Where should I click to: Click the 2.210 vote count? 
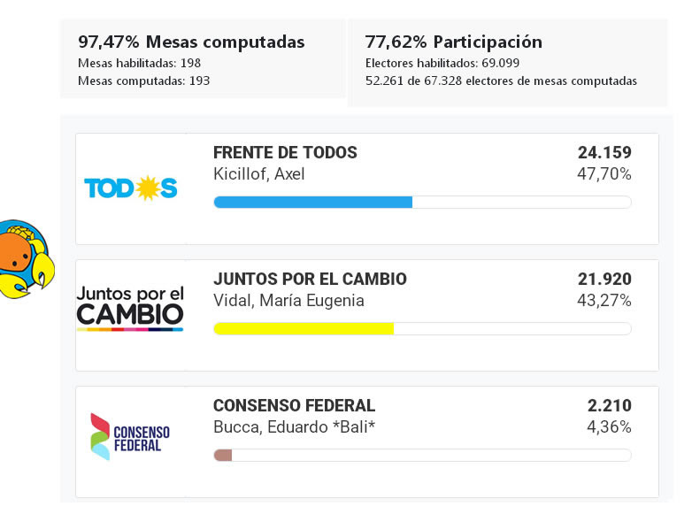[609, 405]
